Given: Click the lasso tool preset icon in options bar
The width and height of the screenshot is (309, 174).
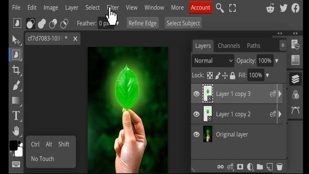Looking at the screenshot, I should pyautogui.click(x=17, y=23).
